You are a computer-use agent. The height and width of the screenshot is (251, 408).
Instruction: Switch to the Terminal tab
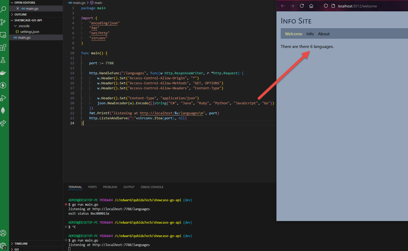75,187
